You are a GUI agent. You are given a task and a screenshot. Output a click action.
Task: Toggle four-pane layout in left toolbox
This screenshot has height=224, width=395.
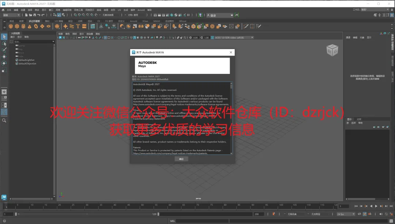[x=4, y=98]
